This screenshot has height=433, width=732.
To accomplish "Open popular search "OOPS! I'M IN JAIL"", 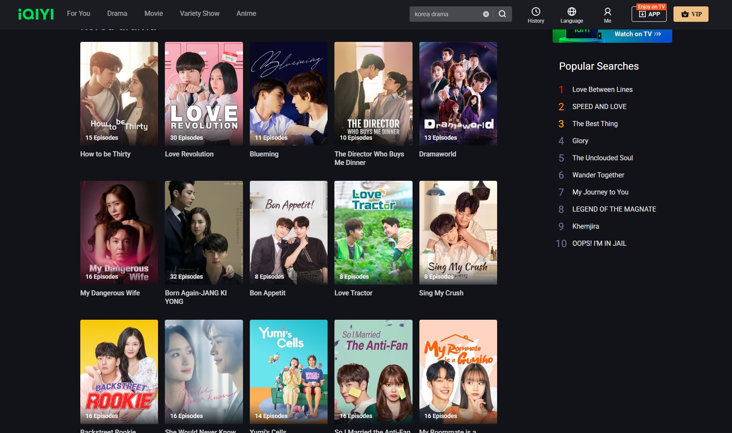I will pos(599,243).
